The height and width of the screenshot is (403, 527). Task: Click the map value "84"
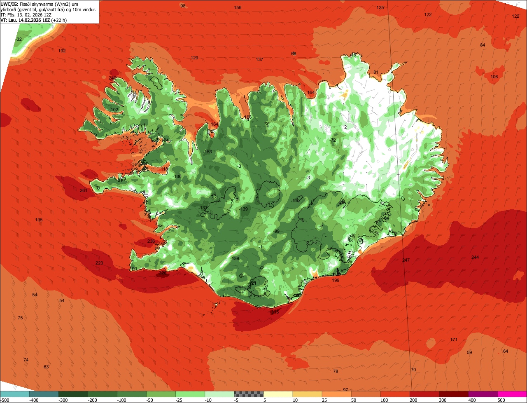click(483, 45)
